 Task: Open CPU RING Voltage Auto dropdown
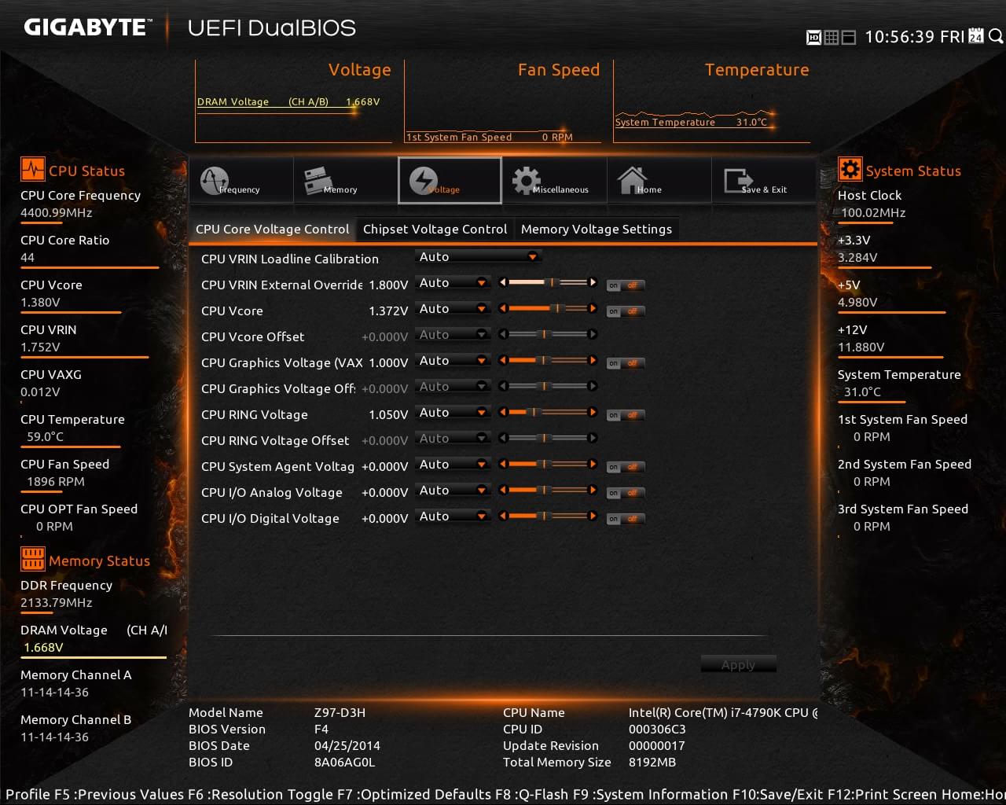point(453,413)
